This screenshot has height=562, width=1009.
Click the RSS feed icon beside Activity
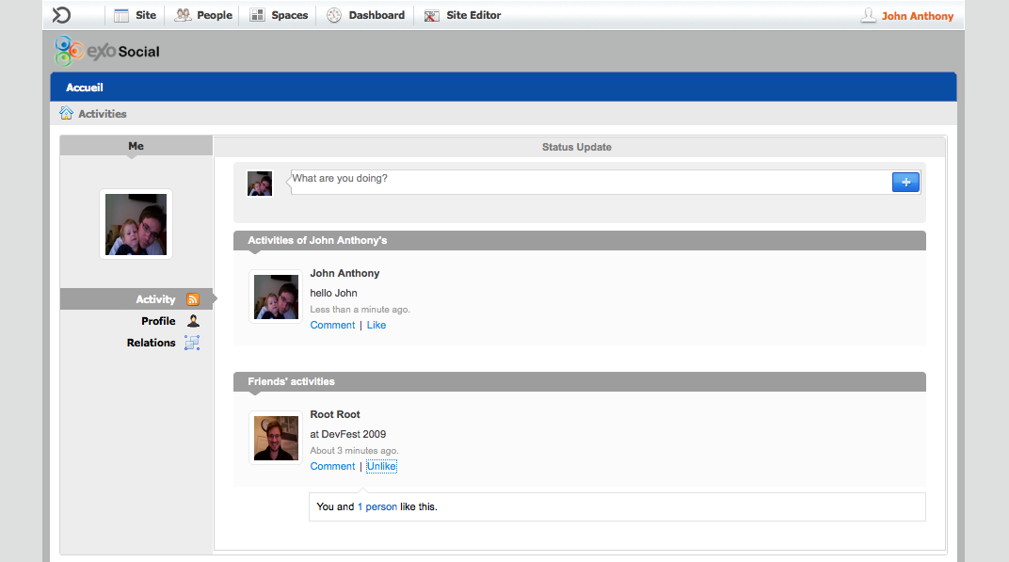click(x=192, y=299)
